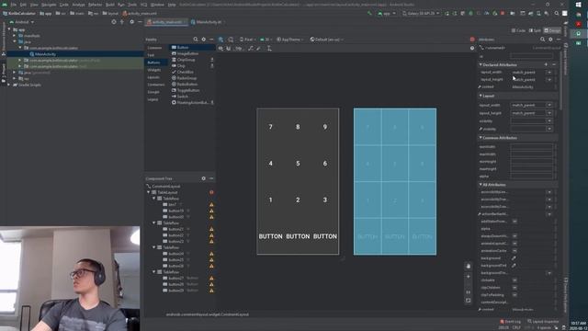Collapse first TableRow in Component Tree
The height and width of the screenshot is (331, 588).
[x=154, y=199]
